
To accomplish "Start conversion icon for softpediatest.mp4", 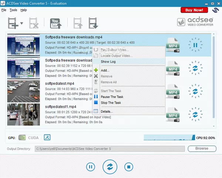I will pos(195,91).
